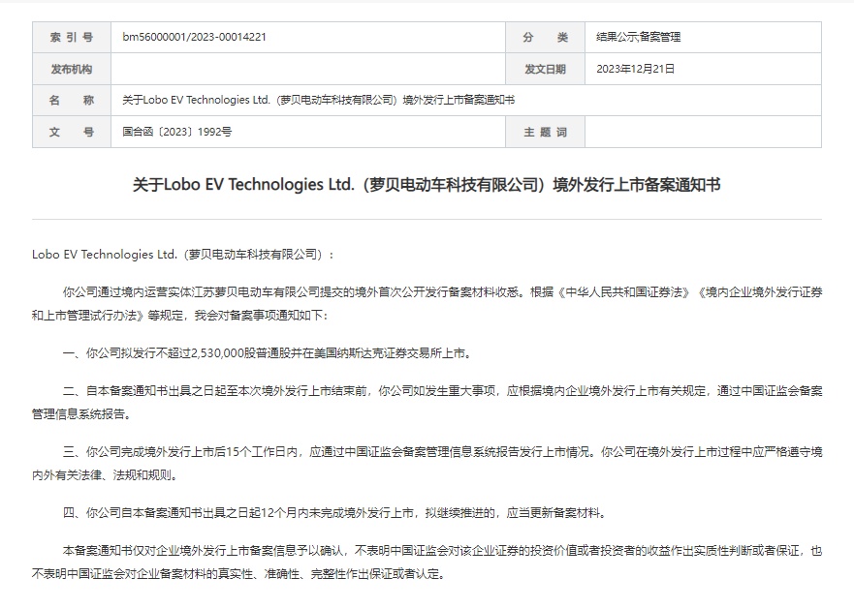The height and width of the screenshot is (609, 854).
Task: Click item 二 beginning 自本备案通知书出具之日起至
Action: pyautogui.click(x=427, y=402)
